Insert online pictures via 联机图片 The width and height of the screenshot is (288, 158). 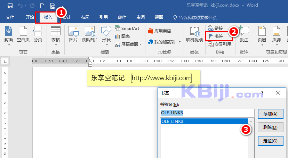pyautogui.click(x=90, y=34)
